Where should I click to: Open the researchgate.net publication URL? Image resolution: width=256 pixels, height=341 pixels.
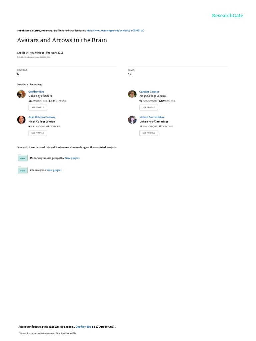[115, 31]
